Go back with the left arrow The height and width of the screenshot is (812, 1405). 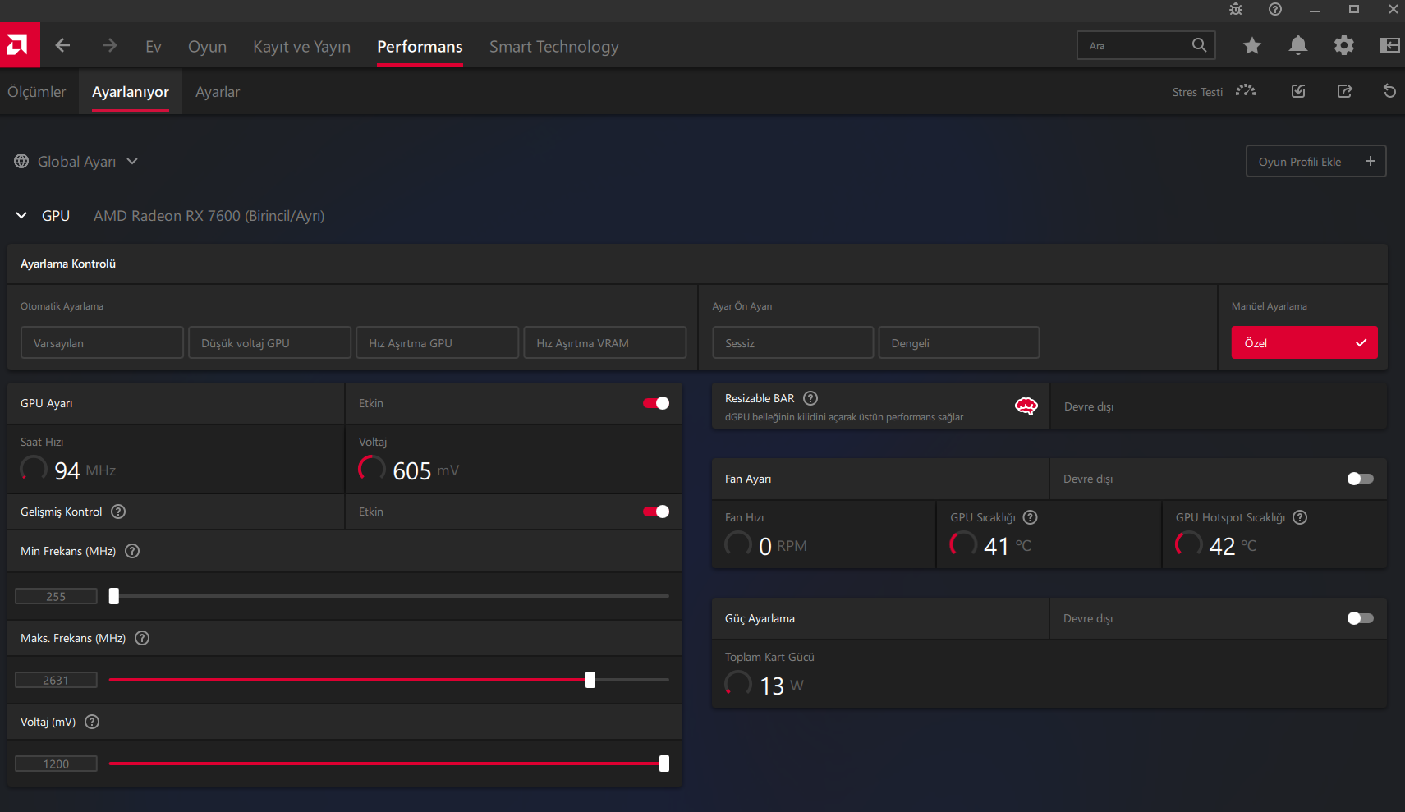[62, 45]
